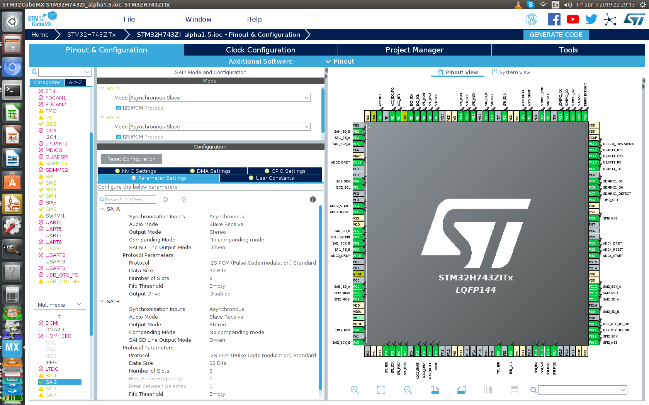649x405 pixels.
Task: Collapse the SAI B parameter group
Action: pos(102,301)
